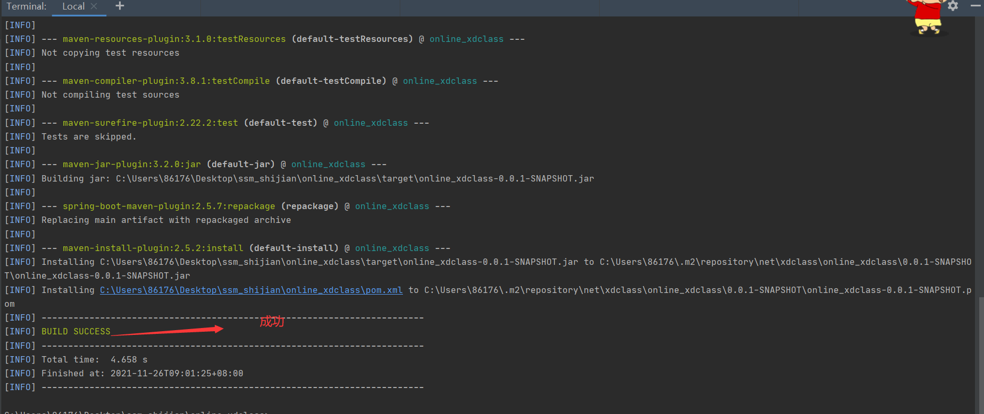The width and height of the screenshot is (984, 414).
Task: Open the pom.xml file path link
Action: 251,290
